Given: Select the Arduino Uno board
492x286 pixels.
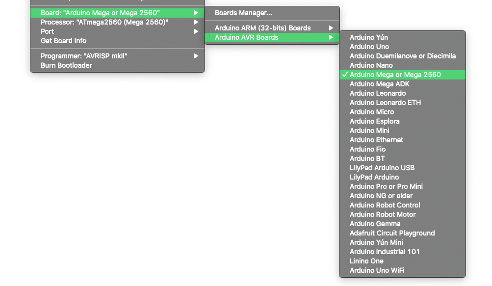Looking at the screenshot, I should [402, 47].
